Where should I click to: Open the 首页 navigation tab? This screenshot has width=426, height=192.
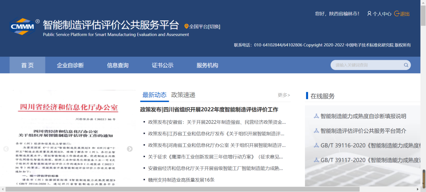pyautogui.click(x=28, y=65)
